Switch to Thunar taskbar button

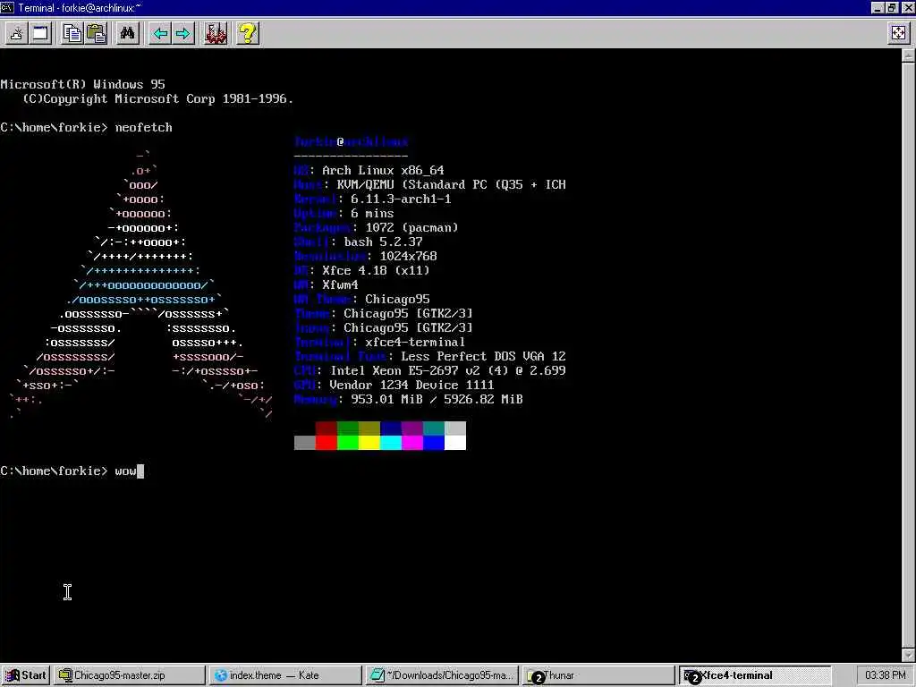point(598,675)
